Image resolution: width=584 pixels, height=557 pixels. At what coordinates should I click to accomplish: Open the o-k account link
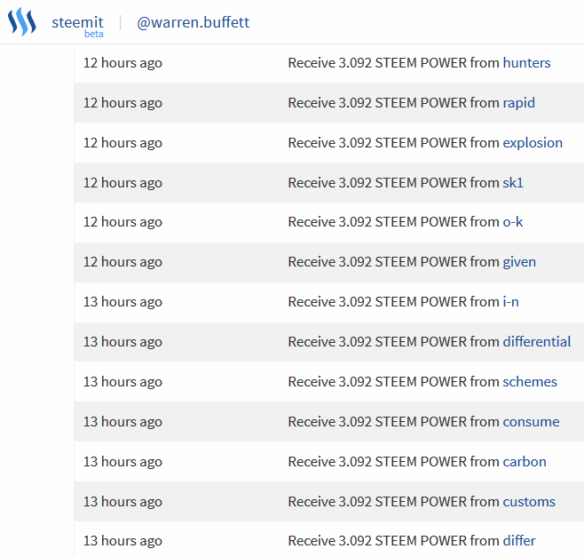click(x=513, y=222)
